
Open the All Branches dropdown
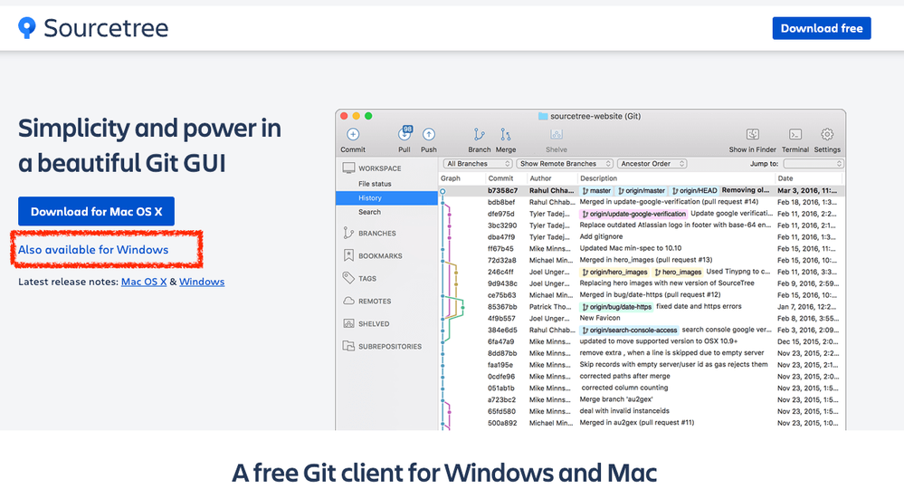[x=478, y=164]
